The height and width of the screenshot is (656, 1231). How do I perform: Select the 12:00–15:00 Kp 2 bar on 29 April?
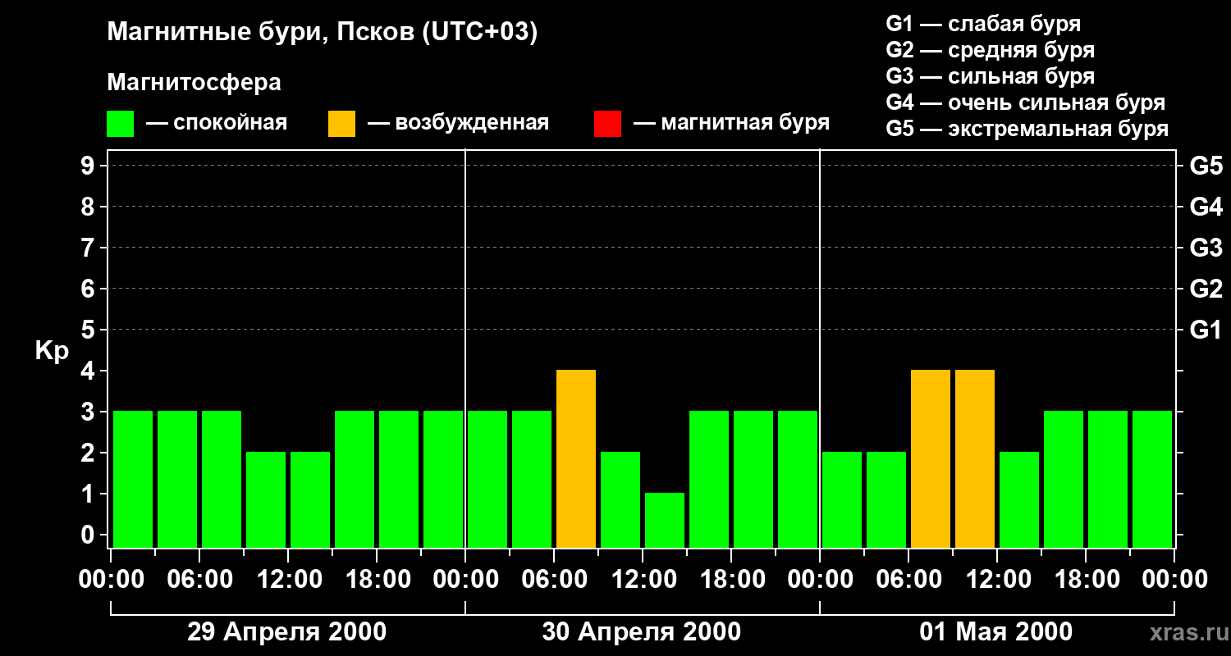point(310,499)
